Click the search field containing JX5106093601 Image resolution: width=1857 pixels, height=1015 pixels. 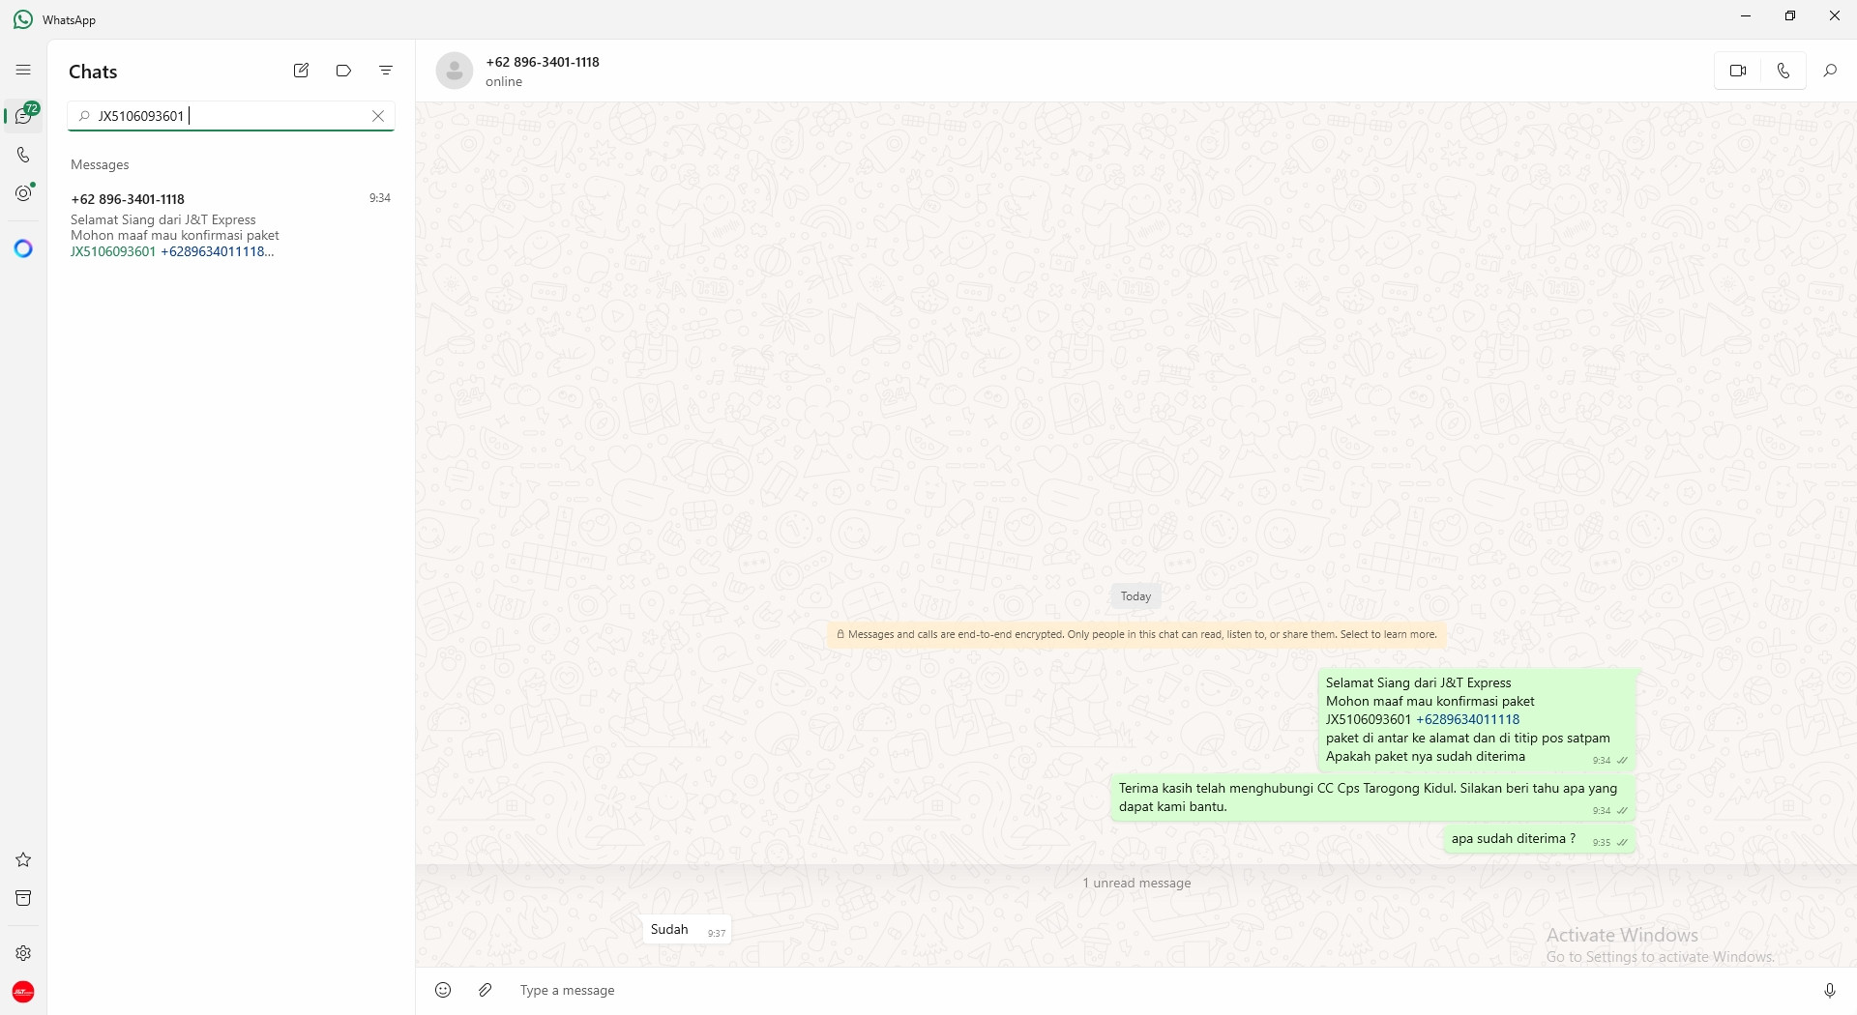pos(231,116)
